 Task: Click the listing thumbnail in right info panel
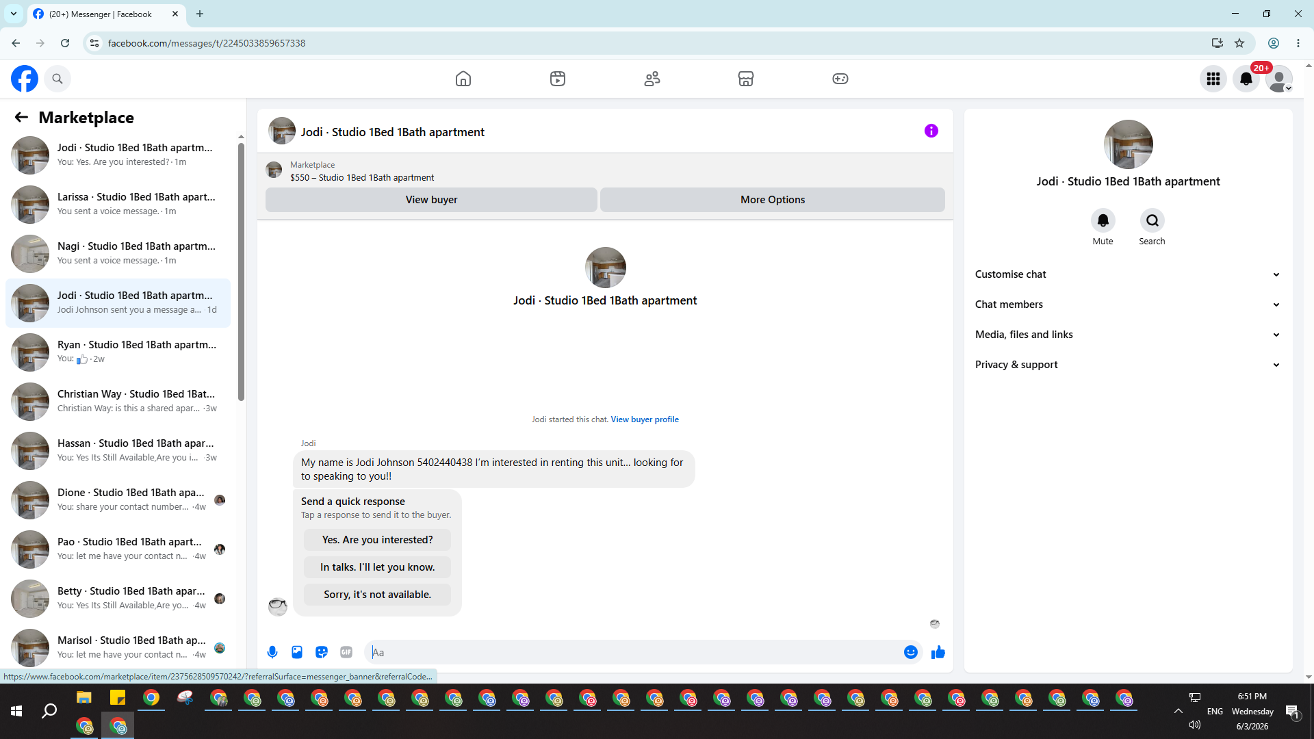point(1129,144)
